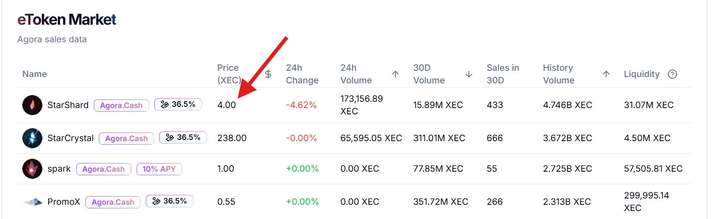The width and height of the screenshot is (717, 219).
Task: Click StarShard's 36.5% staking badge
Action: 178,104
